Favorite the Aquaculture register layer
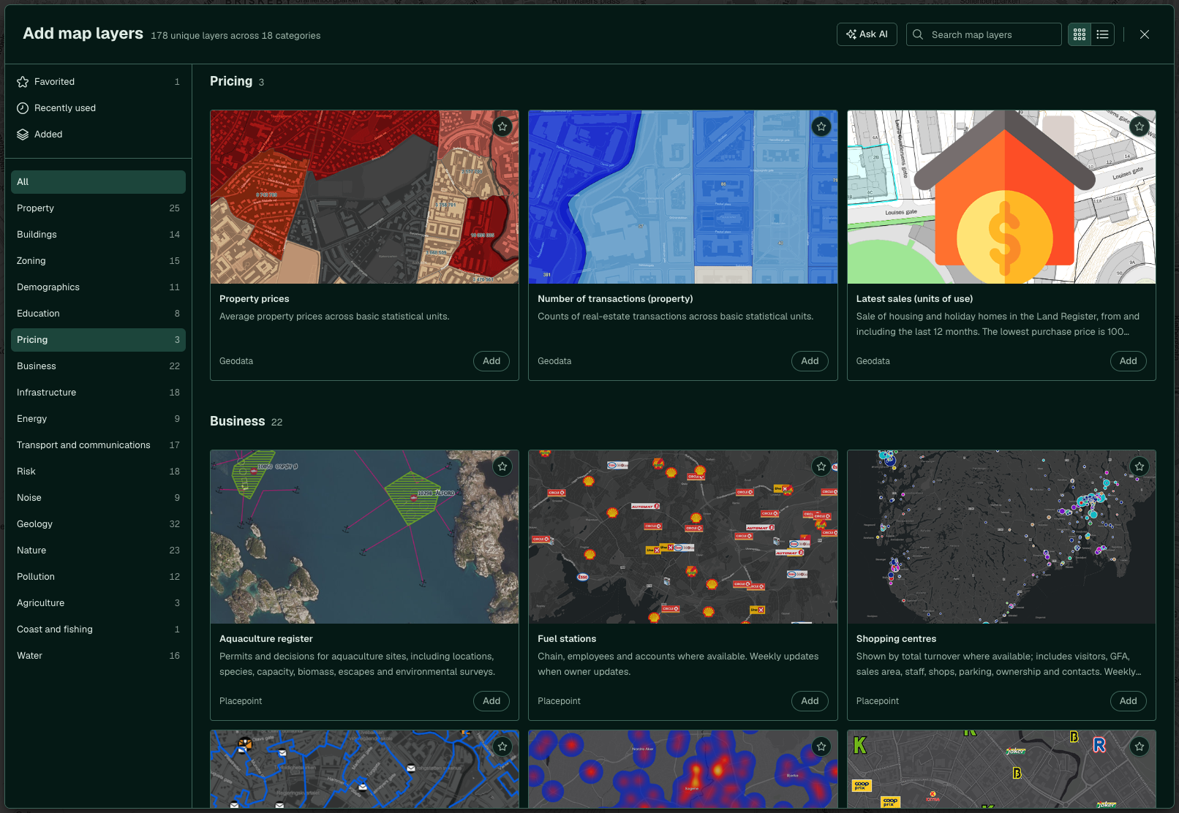1179x813 pixels. point(502,466)
